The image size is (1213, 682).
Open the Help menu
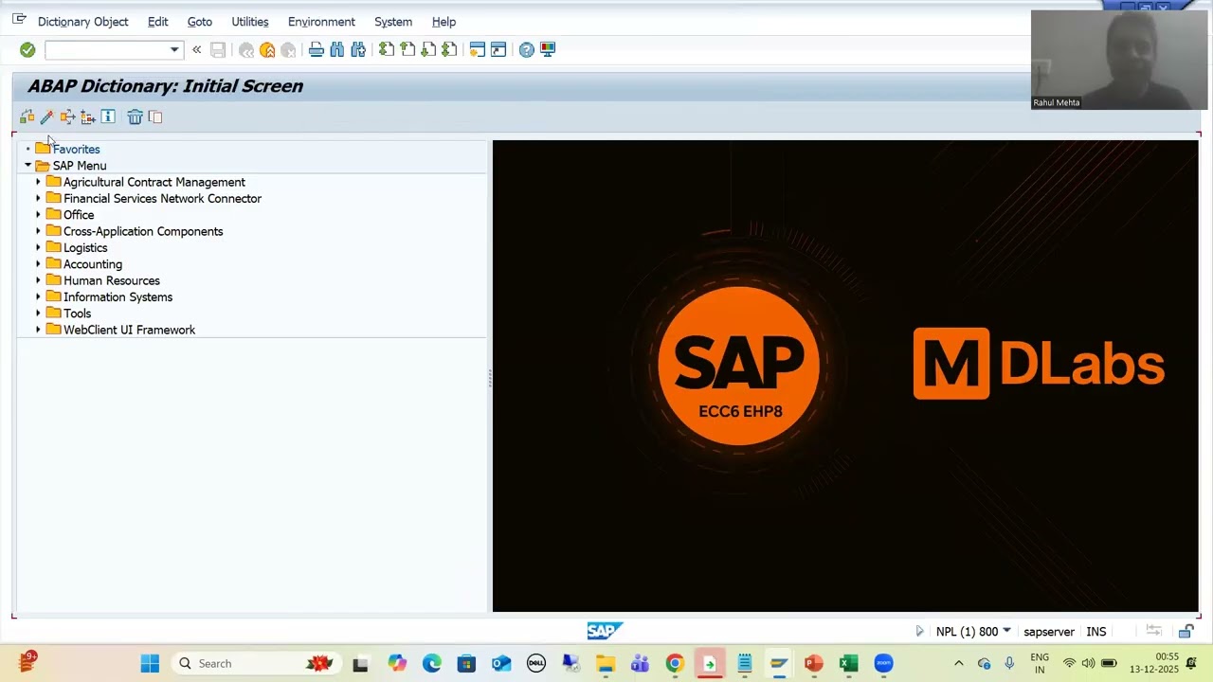click(444, 22)
